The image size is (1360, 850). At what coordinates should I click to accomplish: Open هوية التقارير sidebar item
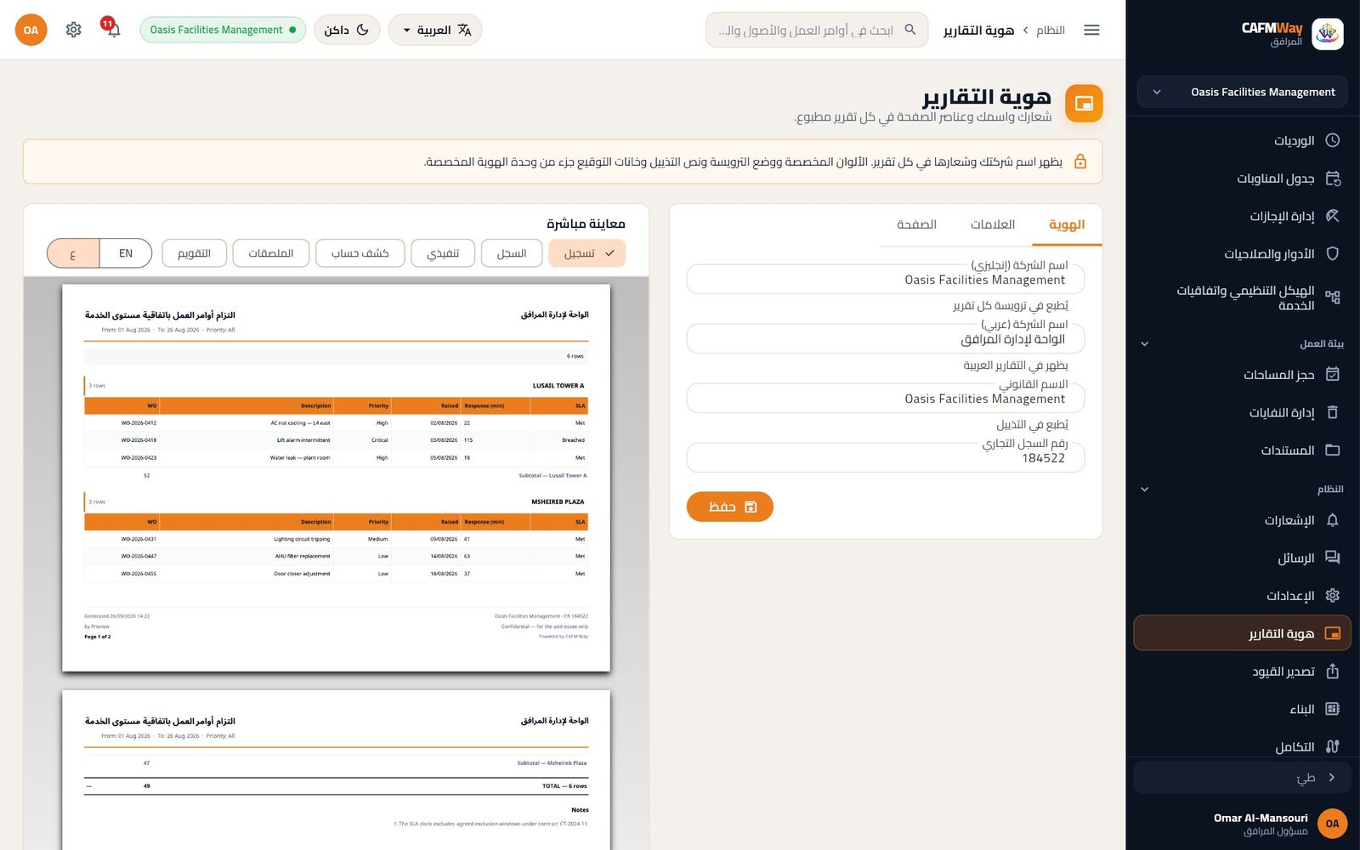point(1242,633)
